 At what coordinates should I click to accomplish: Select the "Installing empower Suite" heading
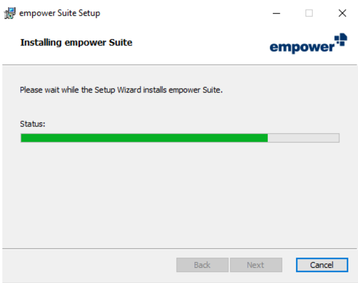(76, 43)
